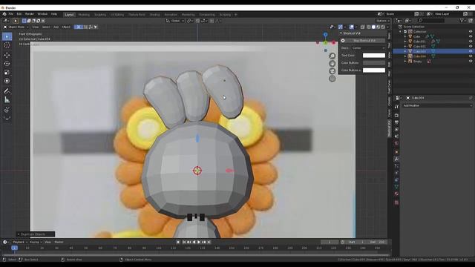
Task: Open the Edit menu
Action: pos(19,14)
